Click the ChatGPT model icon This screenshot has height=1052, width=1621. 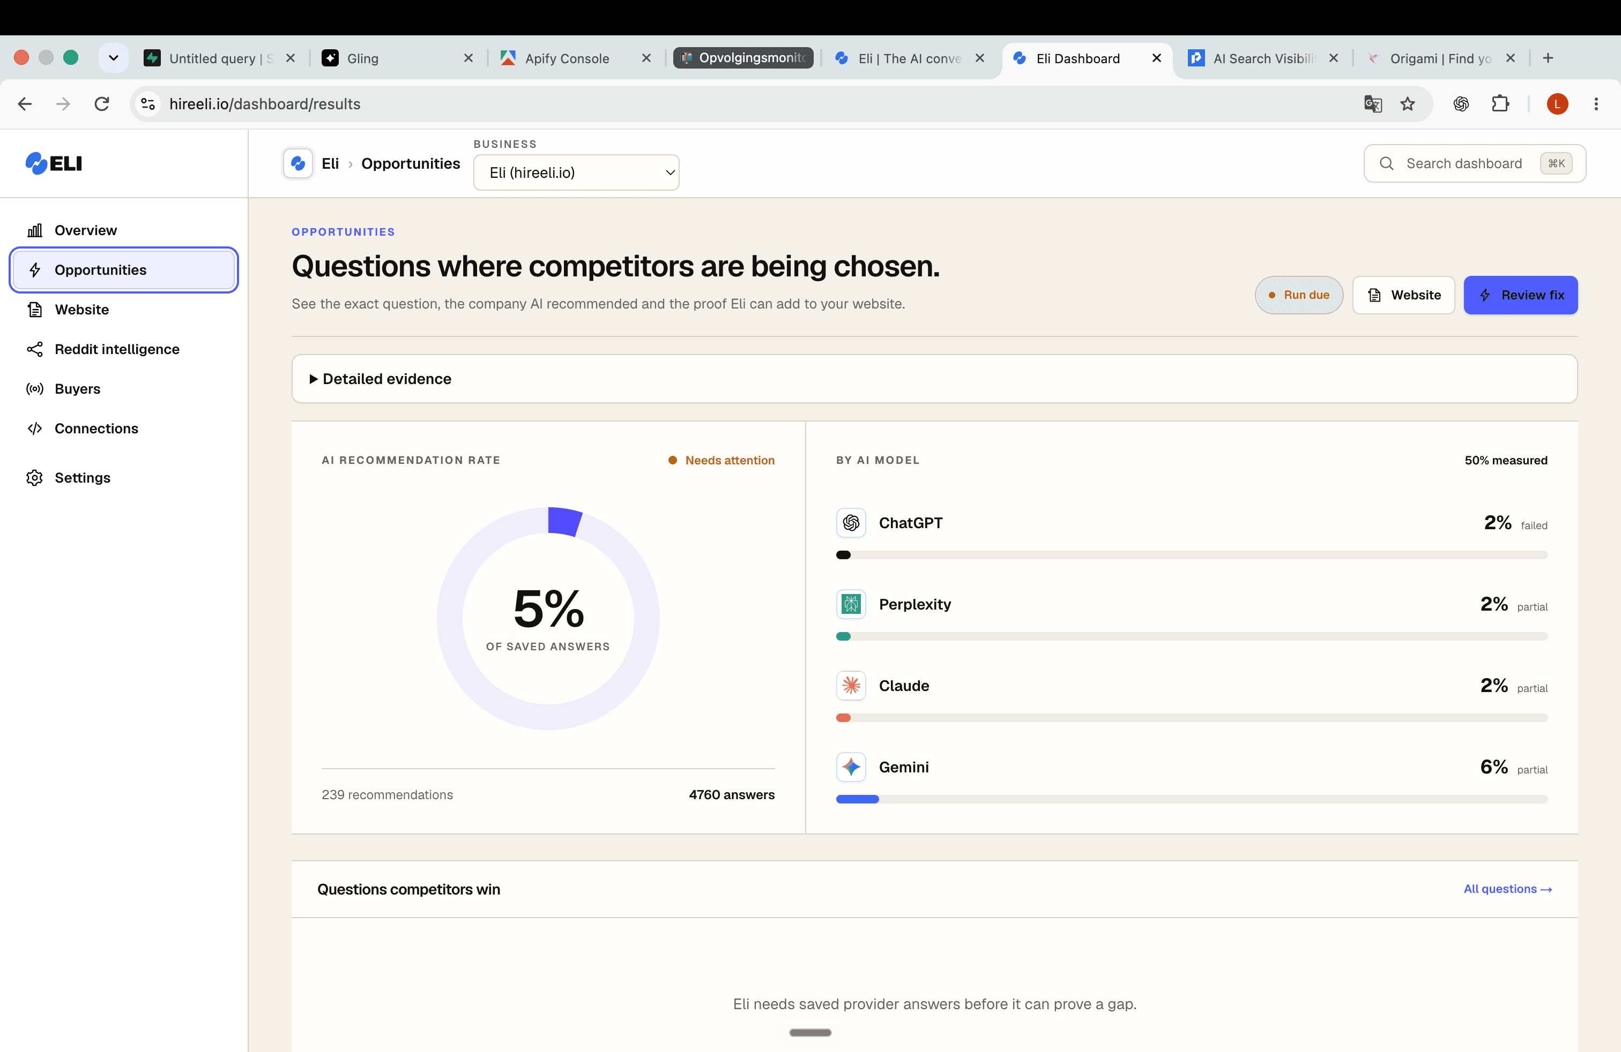pyautogui.click(x=851, y=523)
